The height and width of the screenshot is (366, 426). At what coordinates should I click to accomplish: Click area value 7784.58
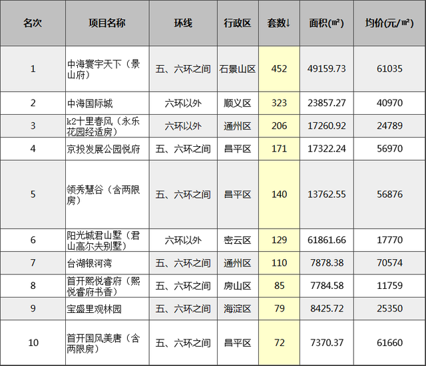(x=327, y=286)
